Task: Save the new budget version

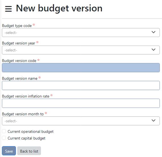Action: point(9,151)
